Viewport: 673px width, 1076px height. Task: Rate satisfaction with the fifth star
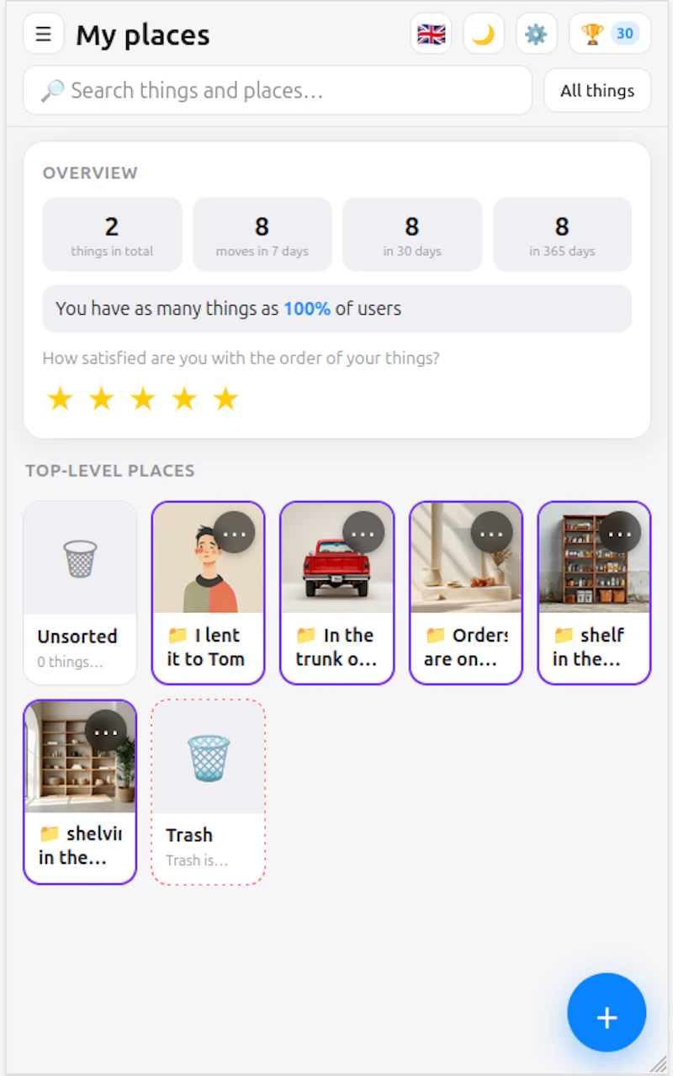point(225,398)
